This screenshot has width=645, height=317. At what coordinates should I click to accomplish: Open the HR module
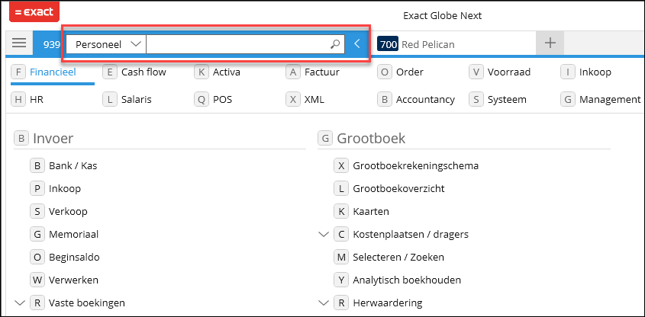37,100
